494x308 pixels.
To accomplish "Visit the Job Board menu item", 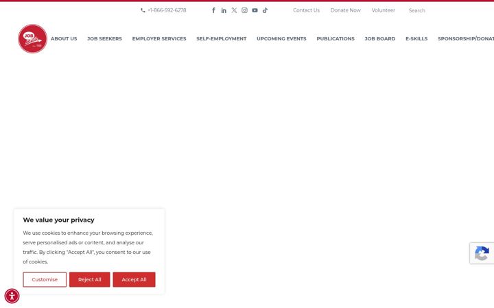I will click(x=380, y=38).
